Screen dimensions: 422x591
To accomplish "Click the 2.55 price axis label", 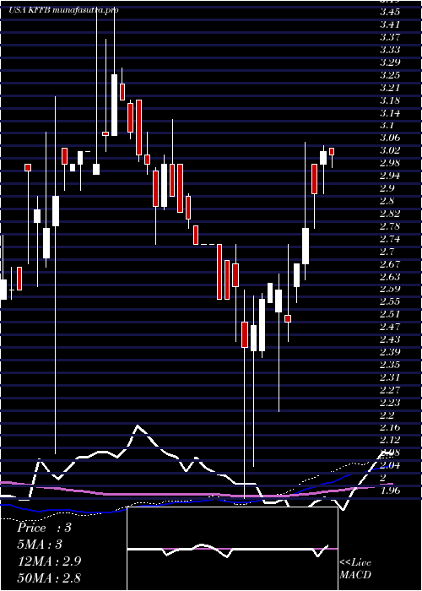I will tap(390, 301).
